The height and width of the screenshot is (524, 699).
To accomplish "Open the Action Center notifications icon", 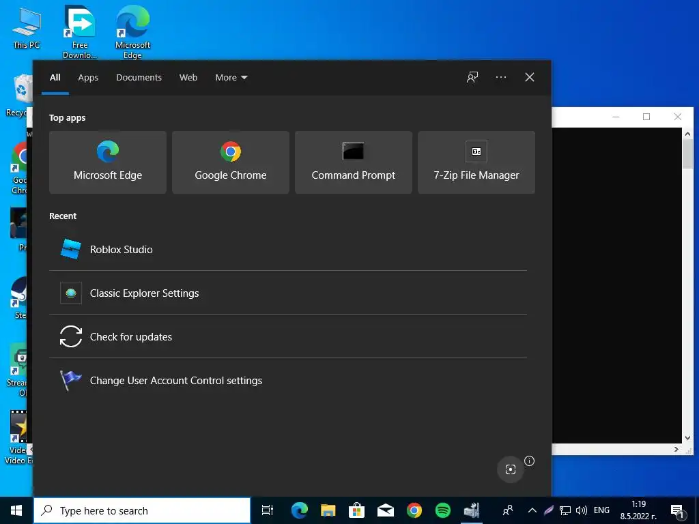I will tap(677, 510).
